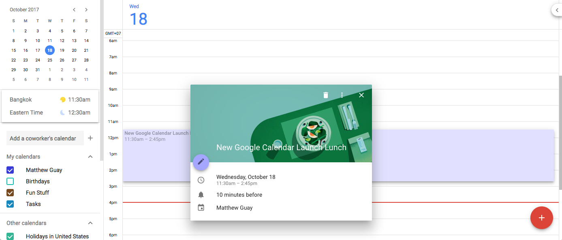Click the Tasks calendar label
This screenshot has height=240, width=562.
coord(33,204)
